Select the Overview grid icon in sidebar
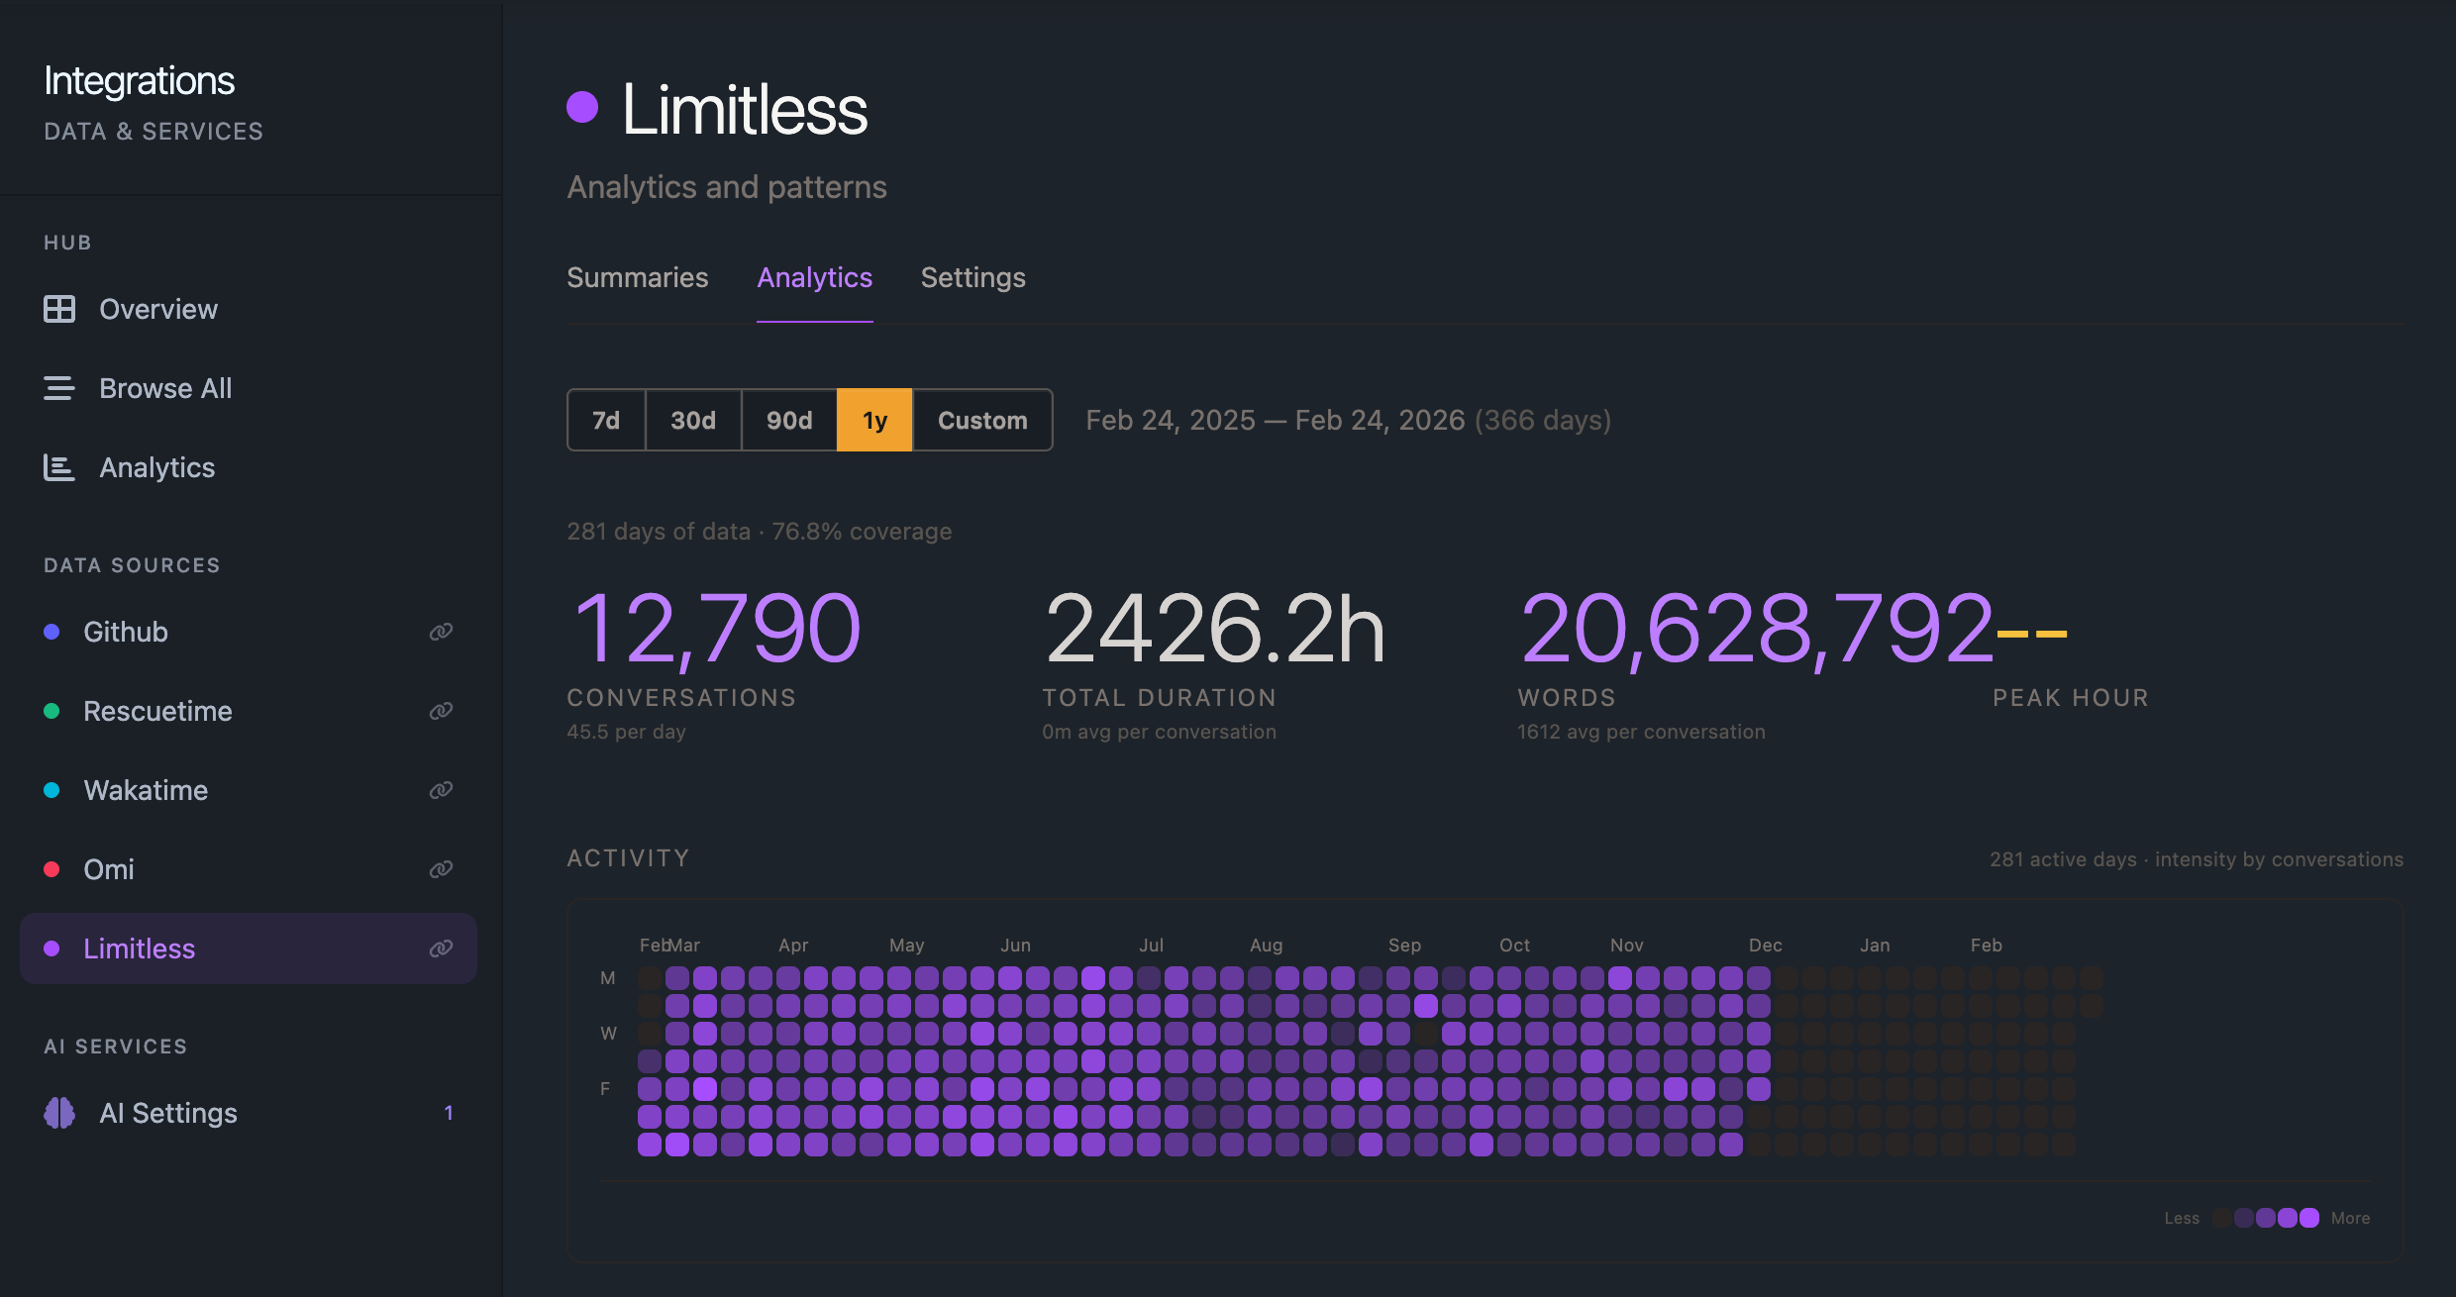This screenshot has width=2456, height=1297. [x=59, y=309]
